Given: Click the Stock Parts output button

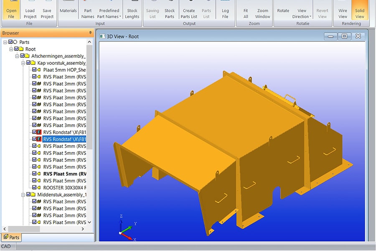Looking at the screenshot, I should coord(170,10).
